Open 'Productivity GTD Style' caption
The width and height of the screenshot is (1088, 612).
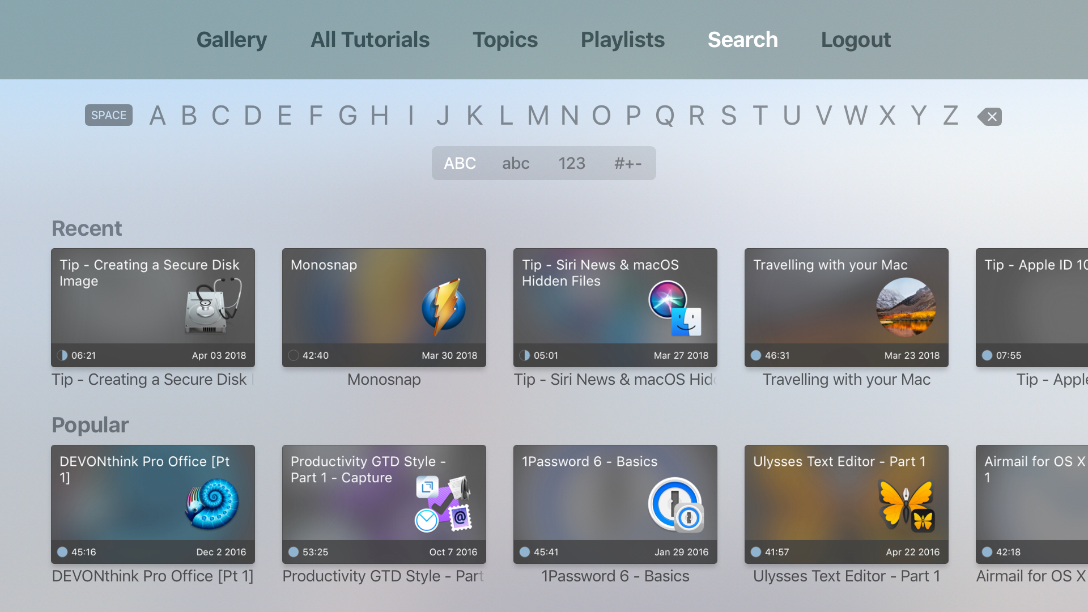pos(384,576)
